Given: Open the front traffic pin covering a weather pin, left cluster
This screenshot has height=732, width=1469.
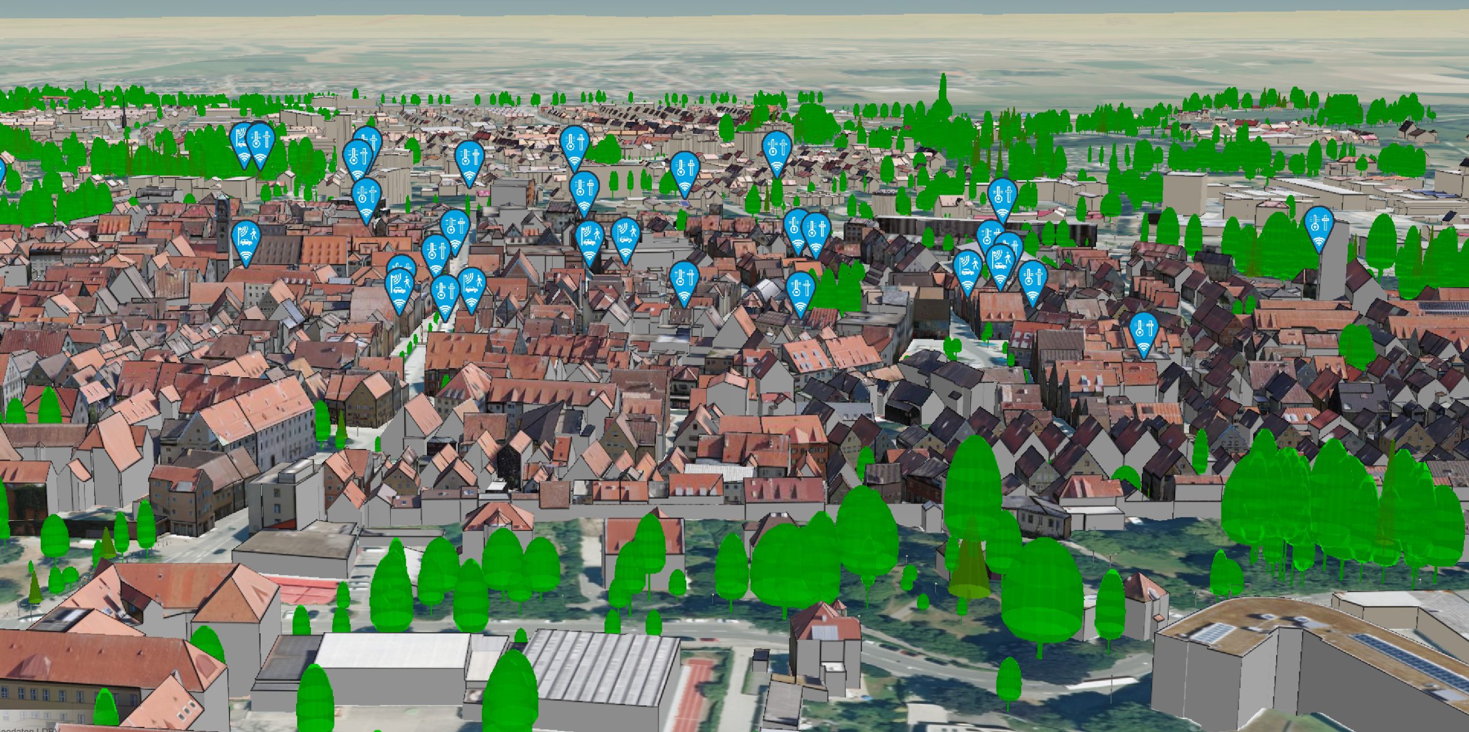Looking at the screenshot, I should (400, 291).
